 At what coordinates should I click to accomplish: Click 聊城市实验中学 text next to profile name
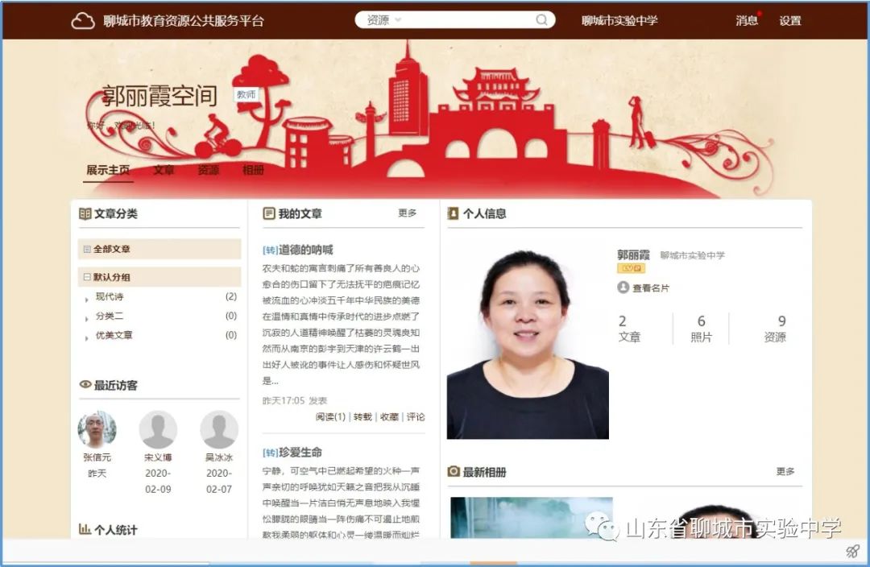pos(693,255)
